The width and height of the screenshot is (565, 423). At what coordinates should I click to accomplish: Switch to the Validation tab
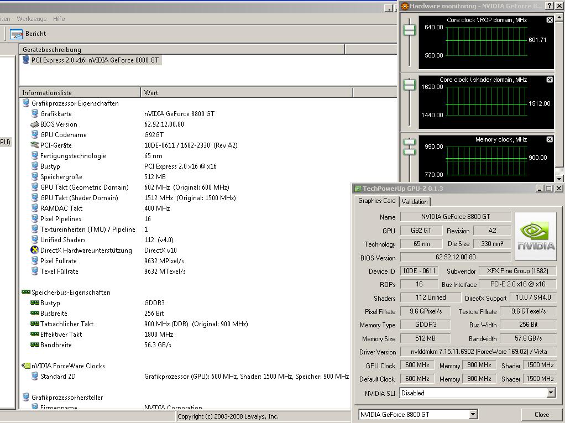click(415, 201)
